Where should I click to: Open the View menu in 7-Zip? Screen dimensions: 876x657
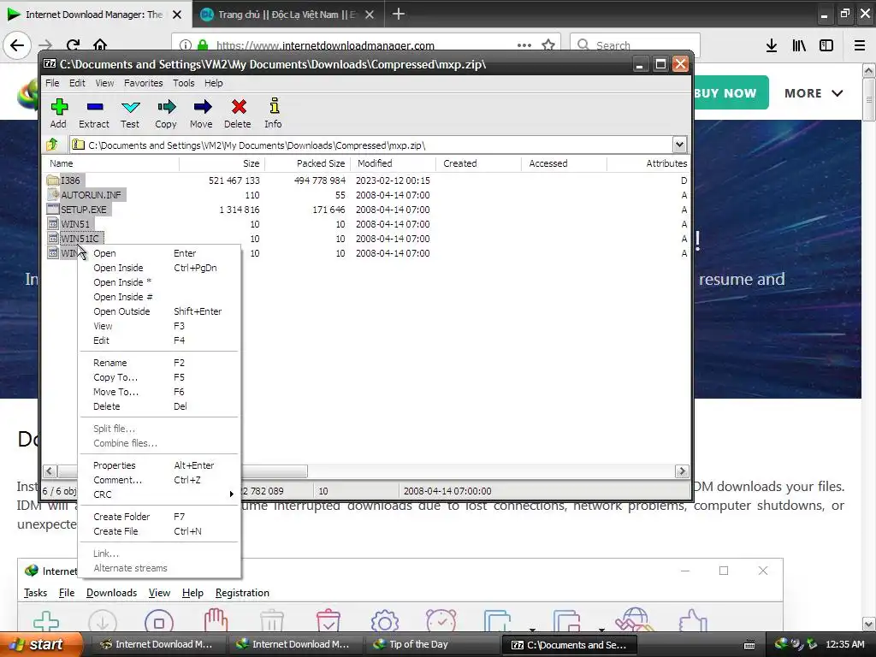pyautogui.click(x=104, y=83)
